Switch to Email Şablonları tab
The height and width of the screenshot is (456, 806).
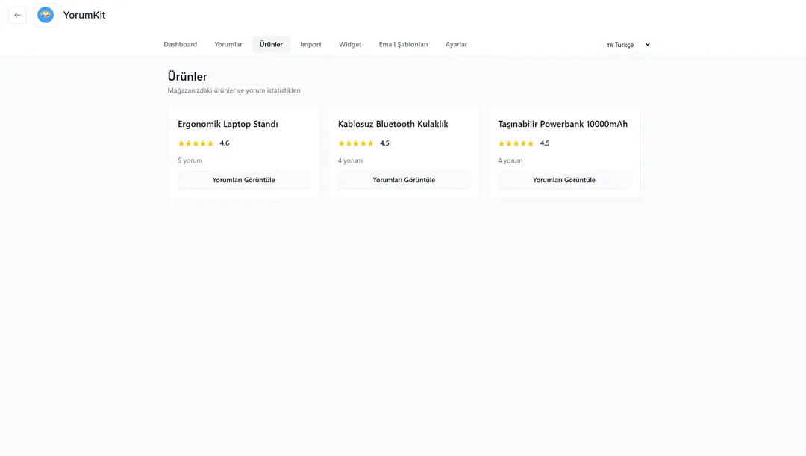(x=403, y=45)
